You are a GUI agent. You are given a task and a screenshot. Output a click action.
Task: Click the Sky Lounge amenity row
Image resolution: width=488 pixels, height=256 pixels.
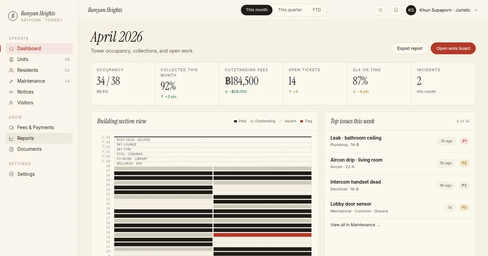(x=213, y=145)
